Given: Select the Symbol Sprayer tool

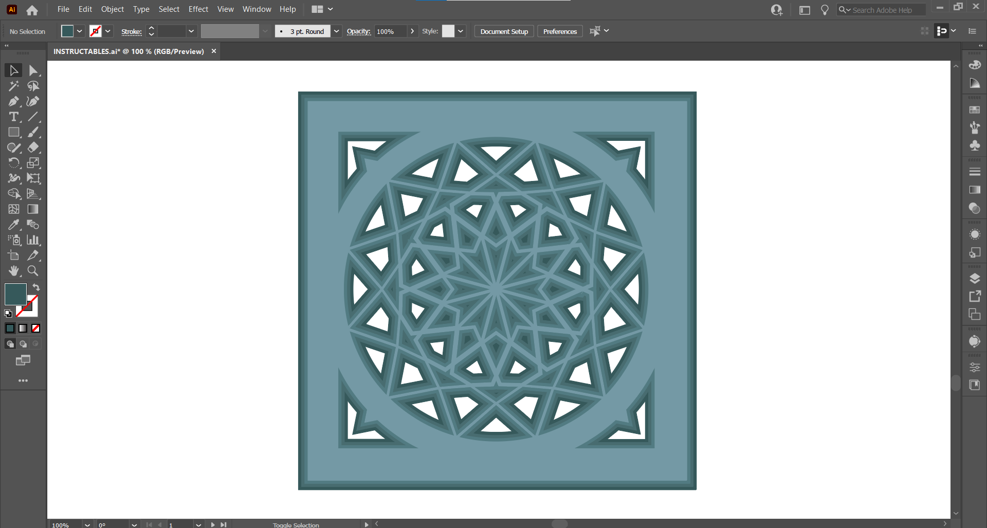Looking at the screenshot, I should 14,240.
